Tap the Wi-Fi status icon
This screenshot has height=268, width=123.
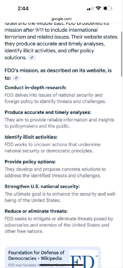pos(98,8)
